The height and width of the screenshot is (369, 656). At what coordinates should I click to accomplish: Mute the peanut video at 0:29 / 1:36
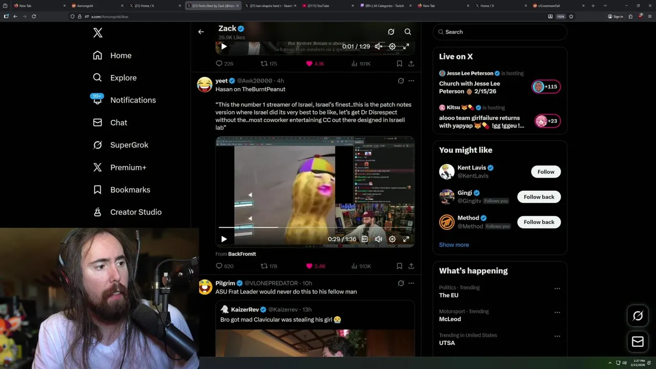[x=378, y=239]
